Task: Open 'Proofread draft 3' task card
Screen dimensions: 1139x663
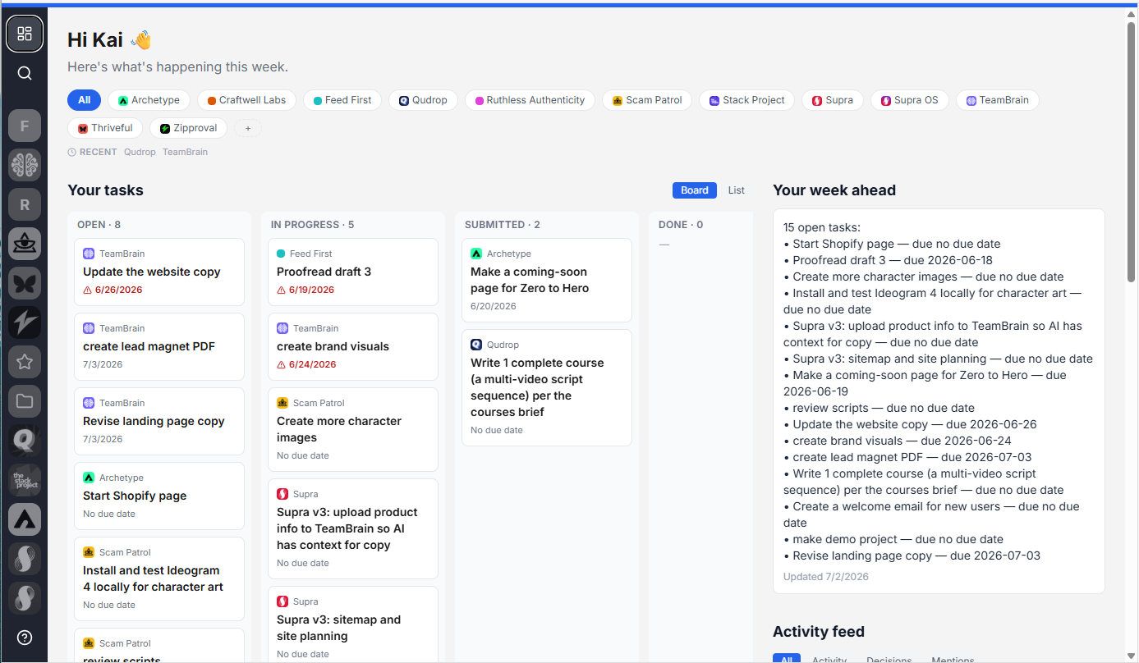Action: (353, 272)
